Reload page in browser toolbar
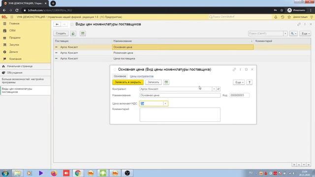The height and width of the screenshot is (177, 315). pos(17,10)
